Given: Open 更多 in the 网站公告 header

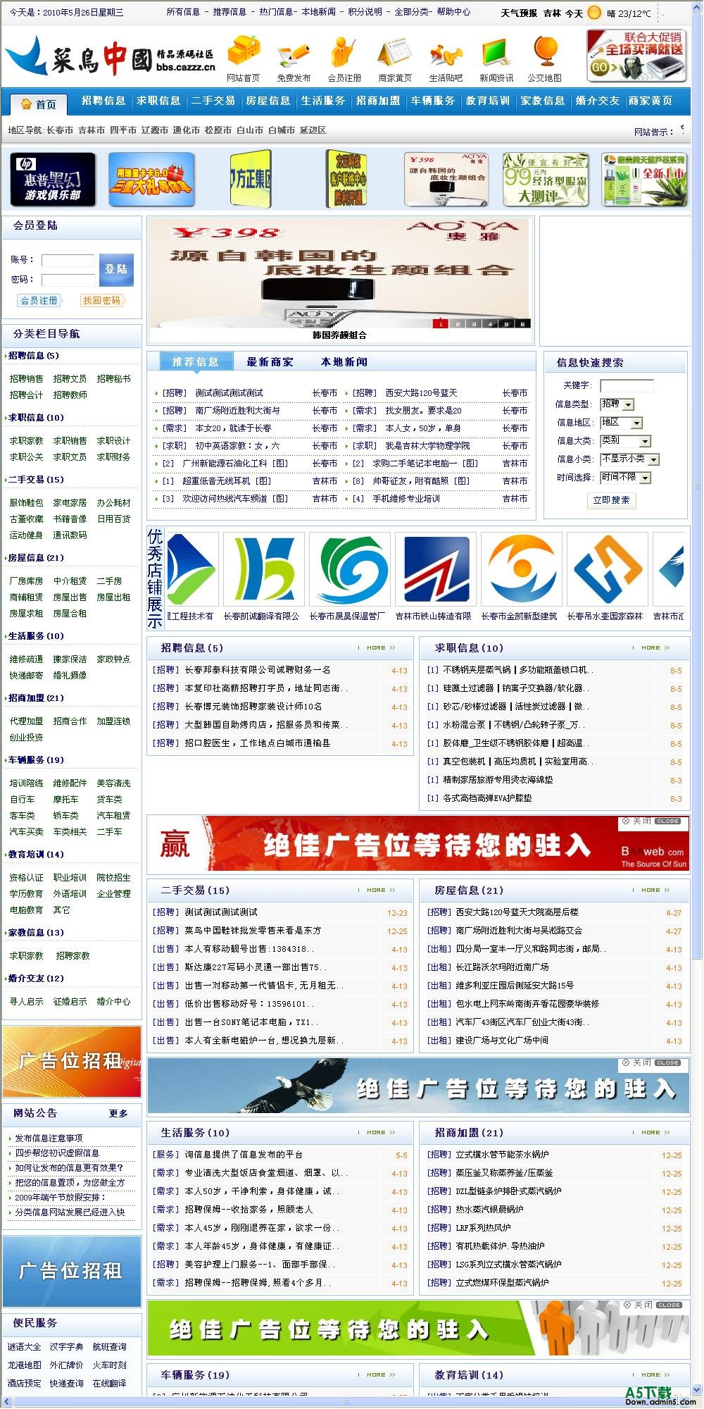Looking at the screenshot, I should click(x=118, y=1114).
